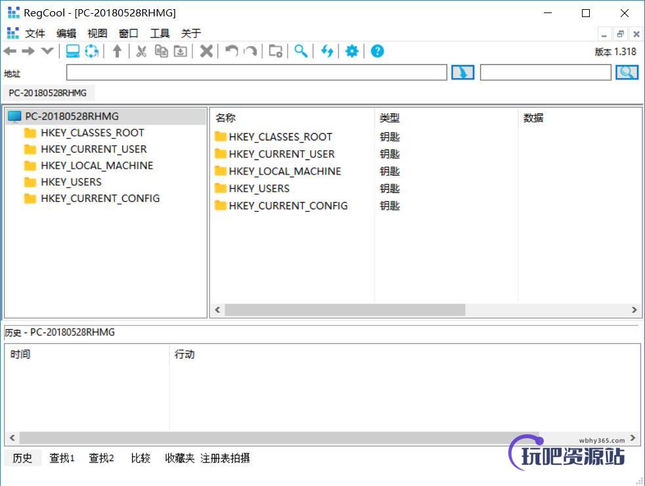The width and height of the screenshot is (645, 486).
Task: Select HKEY_CURRENT_CONFIG in the left tree
Action: pyautogui.click(x=100, y=199)
